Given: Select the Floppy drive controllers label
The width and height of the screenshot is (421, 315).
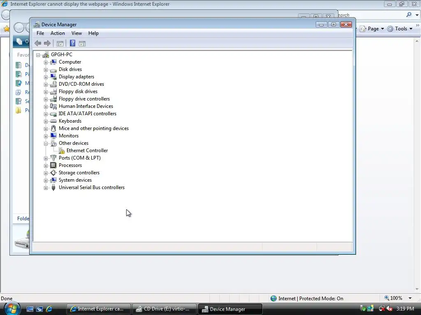Looking at the screenshot, I should click(x=84, y=99).
